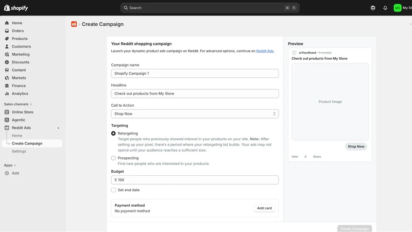Open the Call to Action dropdown
Image resolution: width=412 pixels, height=232 pixels.
pyautogui.click(x=195, y=114)
